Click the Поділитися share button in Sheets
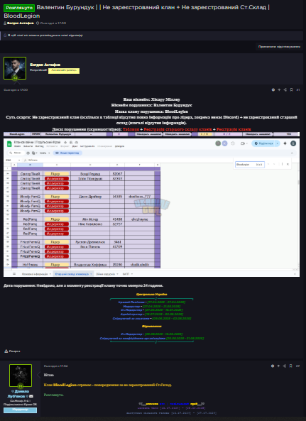The image size is (306, 421). [263, 143]
